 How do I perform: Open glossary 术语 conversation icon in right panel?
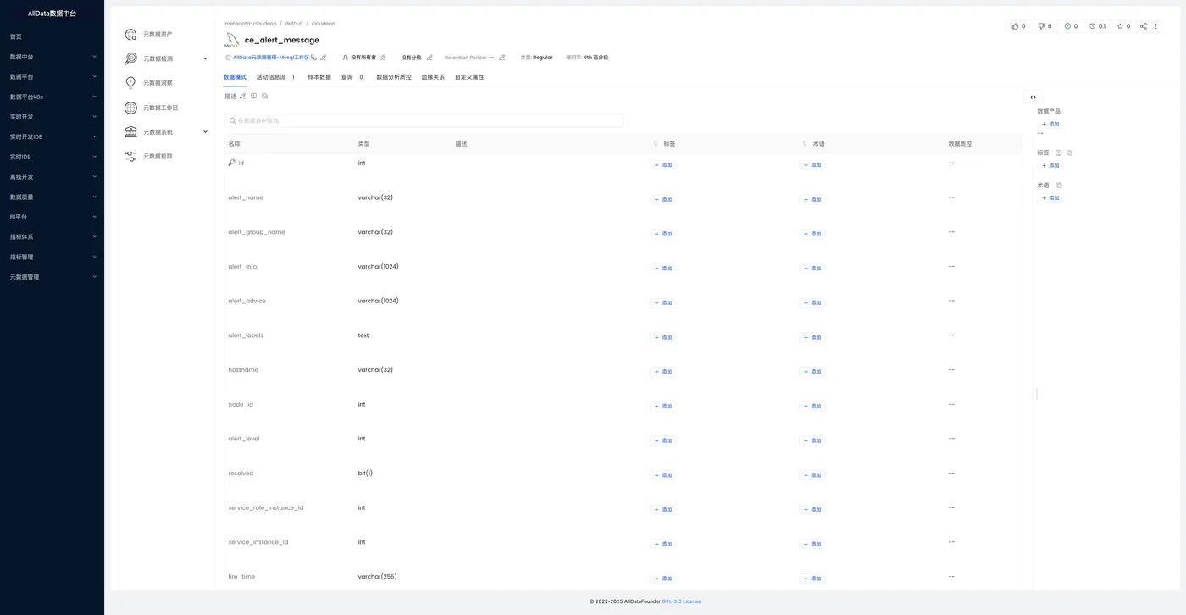click(1059, 185)
